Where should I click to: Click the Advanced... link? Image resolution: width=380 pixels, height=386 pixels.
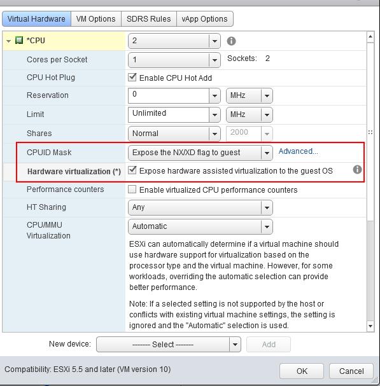pyautogui.click(x=298, y=151)
